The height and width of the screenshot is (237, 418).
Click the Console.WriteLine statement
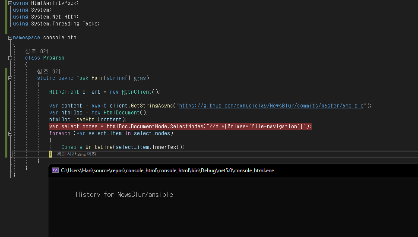click(x=123, y=147)
